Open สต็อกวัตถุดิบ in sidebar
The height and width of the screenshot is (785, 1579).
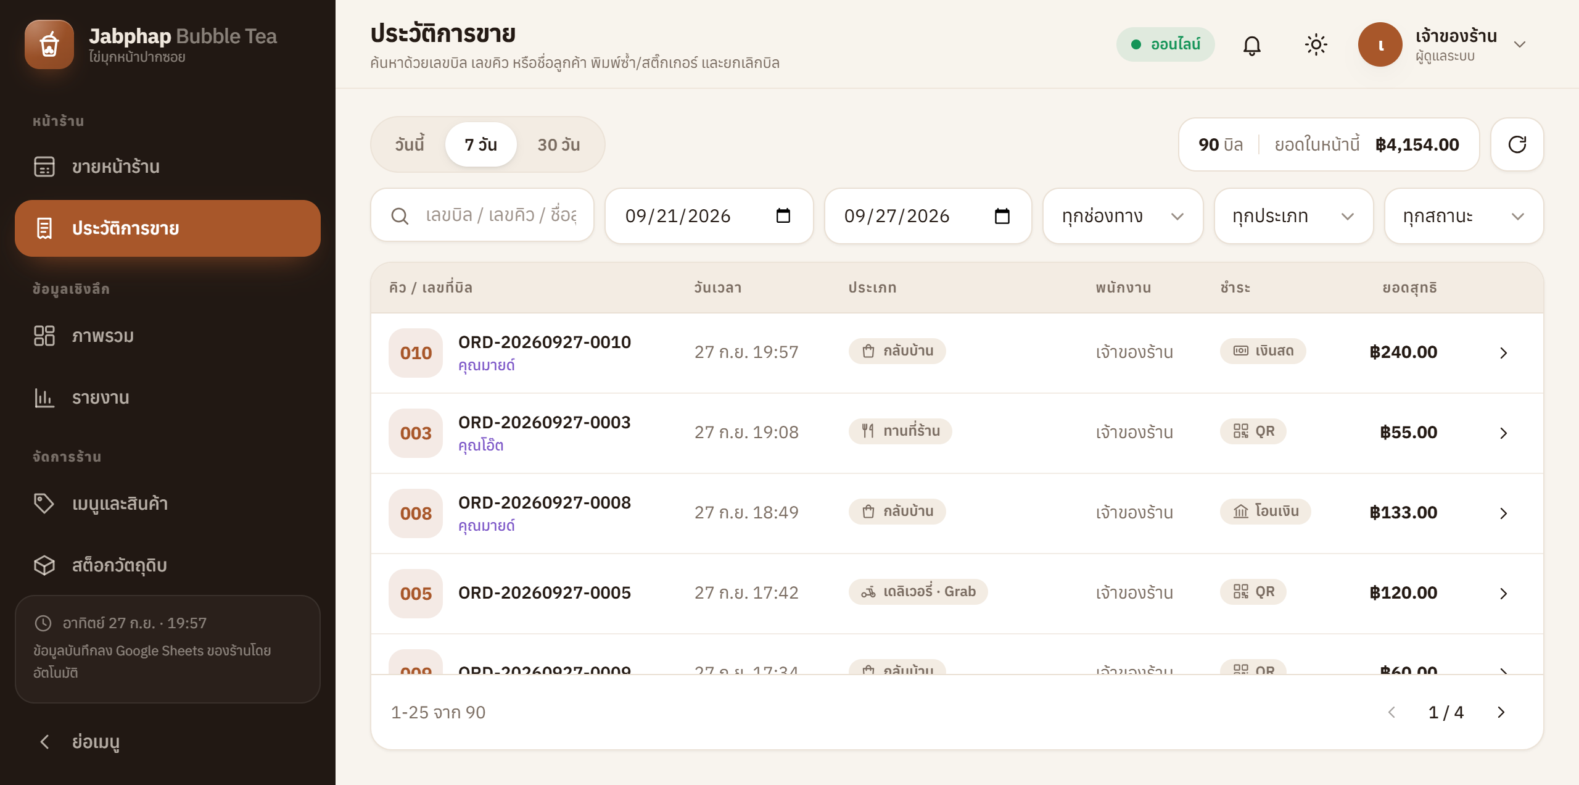click(168, 565)
